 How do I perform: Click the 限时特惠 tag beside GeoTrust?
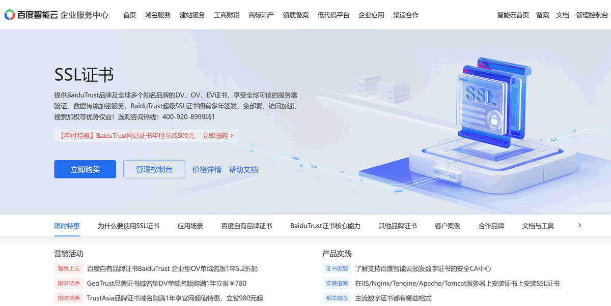pos(69,283)
